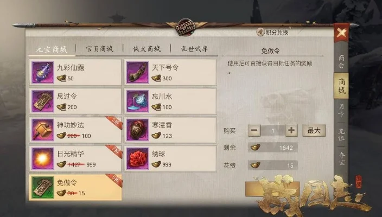Open the 商会 side tab
382x217 pixels.
(341, 61)
